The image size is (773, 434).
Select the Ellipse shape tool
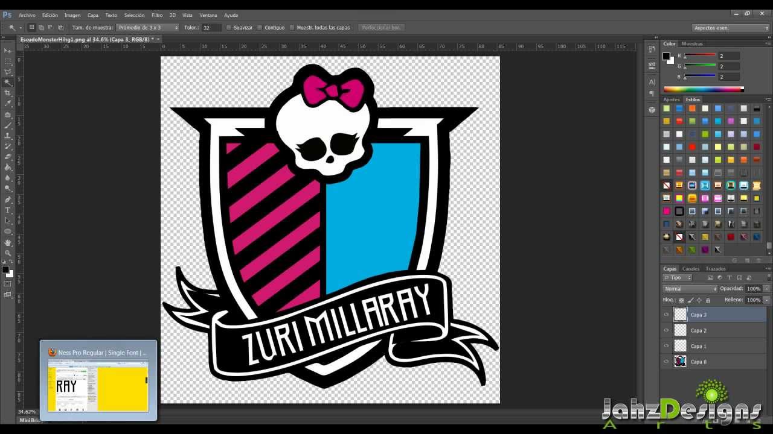pos(8,231)
